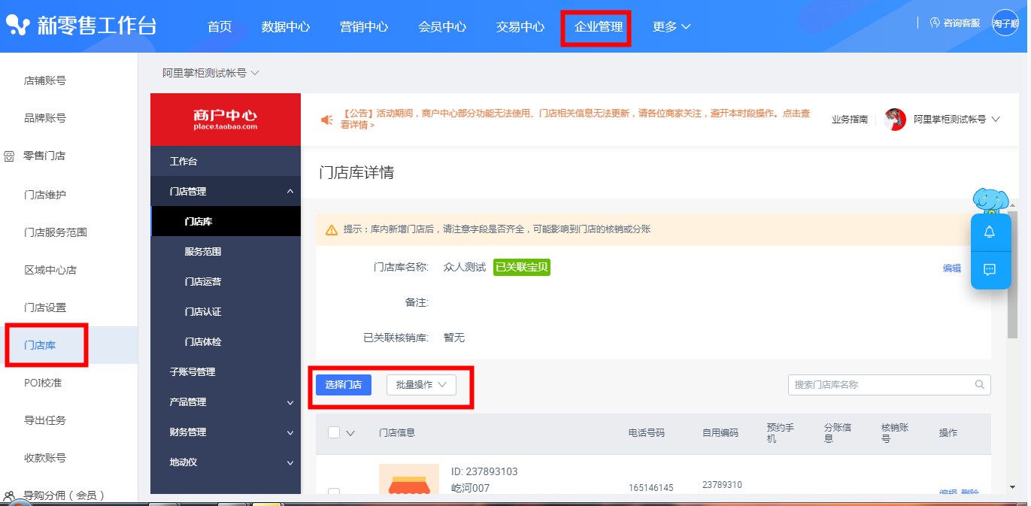Click the phone number 165146145 cell

coord(651,488)
